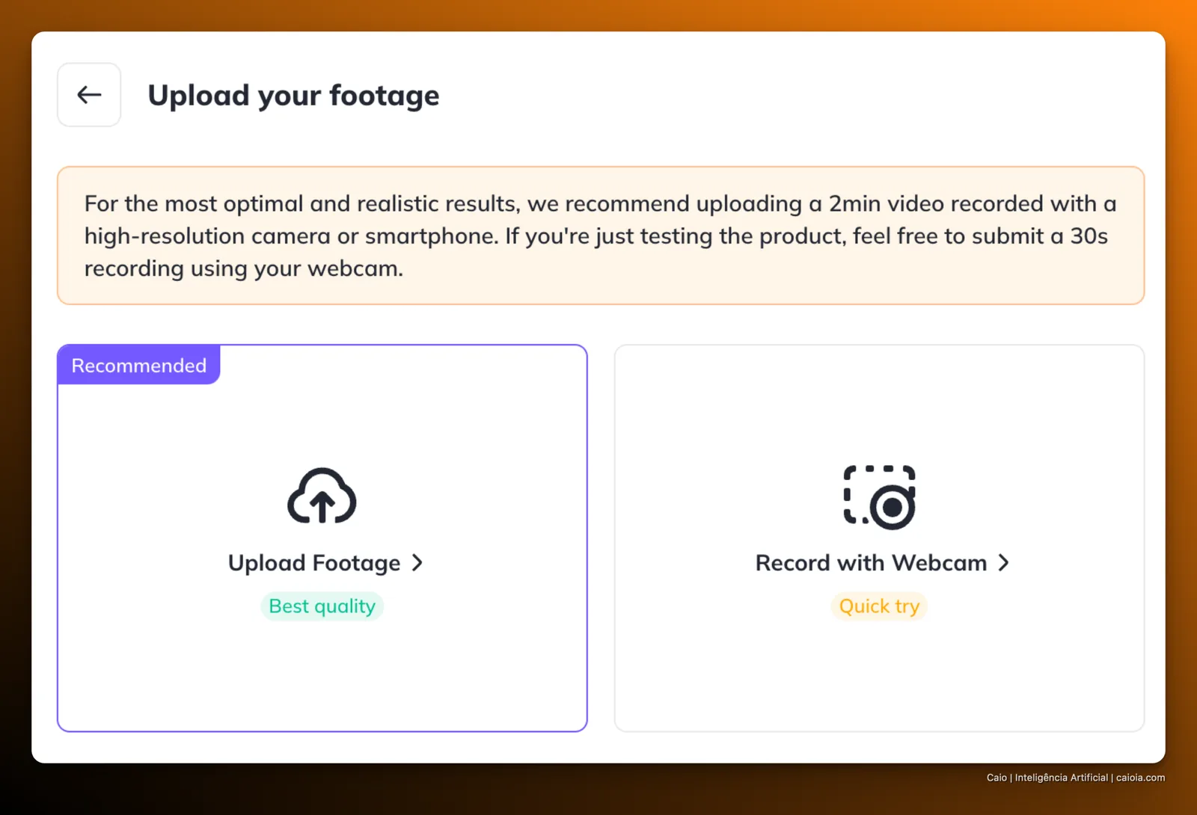
Task: Click the '30s' text in notice
Action: [x=1089, y=236]
